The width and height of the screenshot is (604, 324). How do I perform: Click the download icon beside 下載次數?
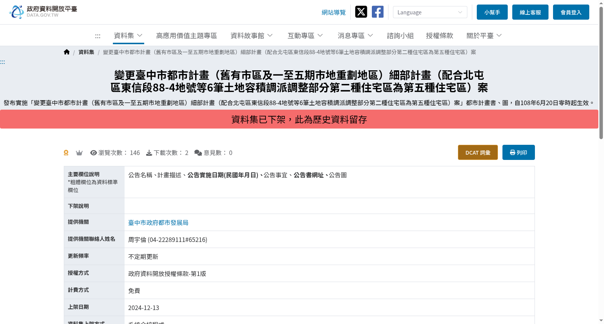point(149,153)
